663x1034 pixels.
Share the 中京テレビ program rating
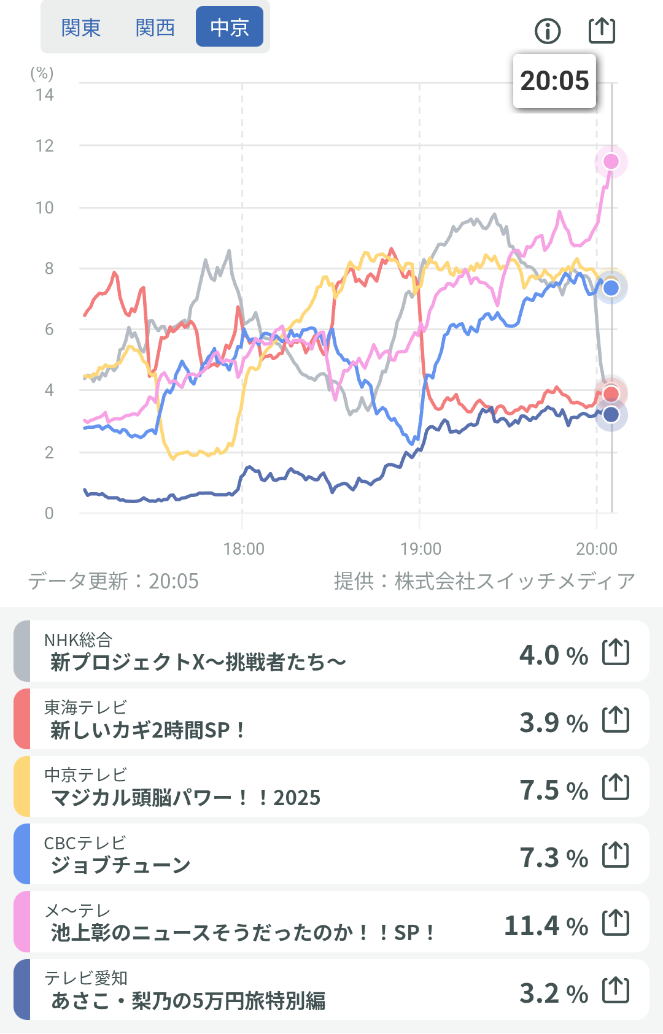click(616, 787)
